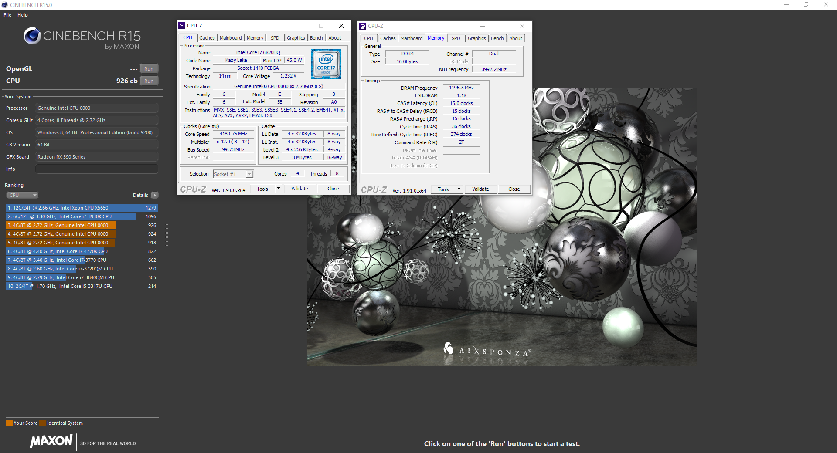Image resolution: width=837 pixels, height=453 pixels.
Task: Click the Core Speed value 4189.75 MHz
Action: pos(233,134)
